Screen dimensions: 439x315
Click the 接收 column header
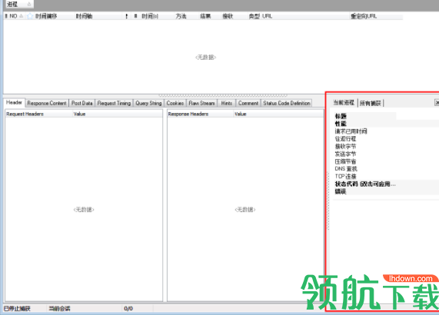[228, 16]
